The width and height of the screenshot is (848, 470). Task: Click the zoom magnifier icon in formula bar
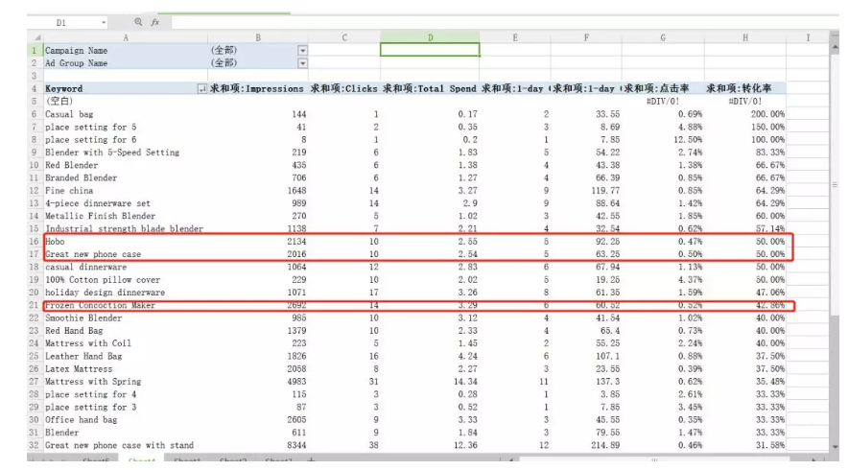point(138,21)
